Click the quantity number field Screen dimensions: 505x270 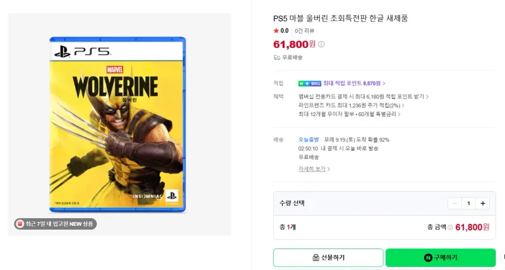468,203
